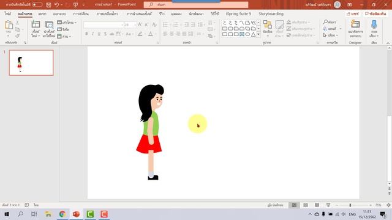The height and width of the screenshot is (220, 392).
Task: Open the font size dropdown
Action: pos(135,24)
